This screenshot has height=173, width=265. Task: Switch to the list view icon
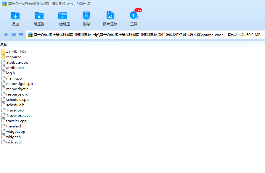coord(21,35)
